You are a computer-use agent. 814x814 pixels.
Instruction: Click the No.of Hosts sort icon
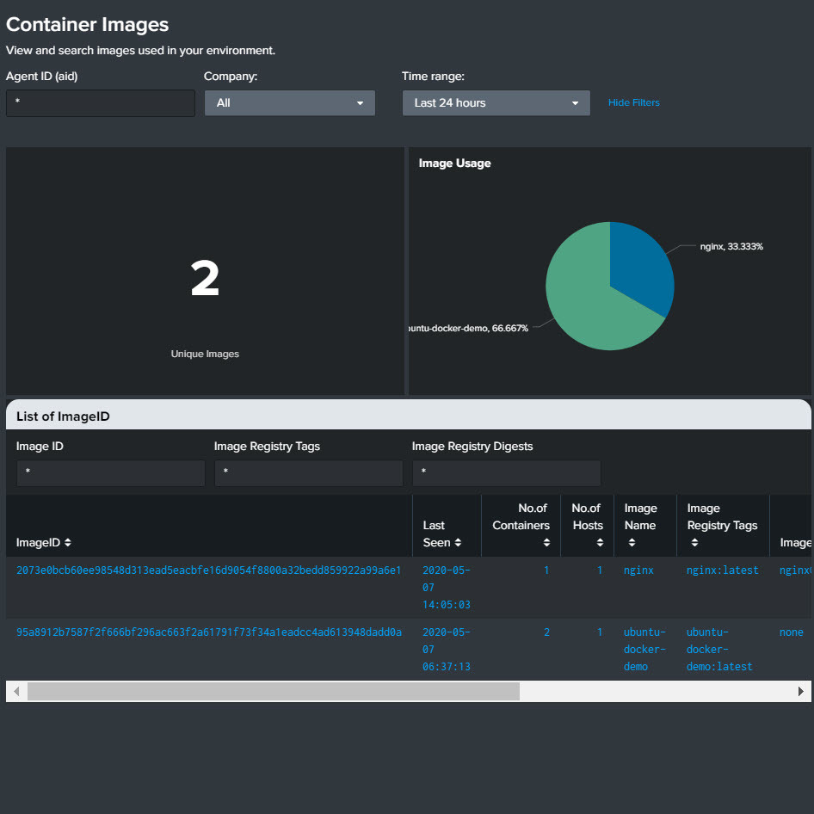point(600,543)
